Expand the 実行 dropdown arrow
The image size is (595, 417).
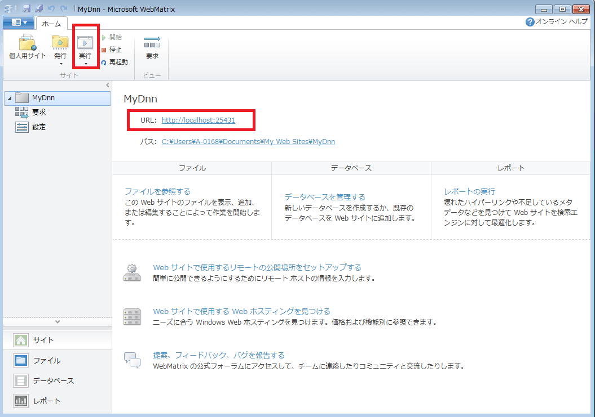86,64
